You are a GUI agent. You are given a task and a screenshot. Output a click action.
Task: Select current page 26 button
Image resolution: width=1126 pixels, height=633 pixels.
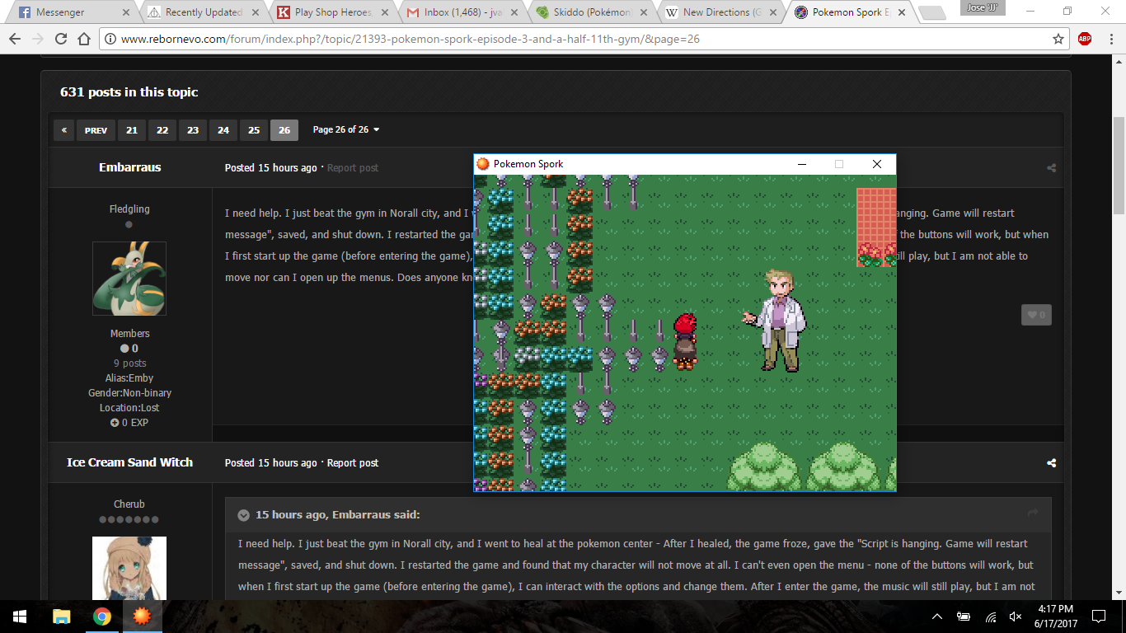click(284, 130)
